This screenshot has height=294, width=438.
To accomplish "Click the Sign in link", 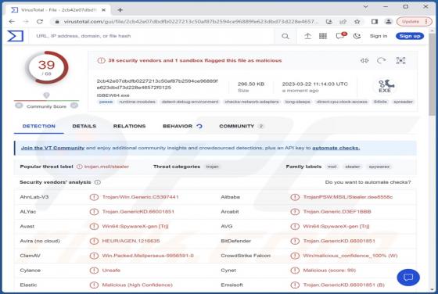I will pos(379,36).
